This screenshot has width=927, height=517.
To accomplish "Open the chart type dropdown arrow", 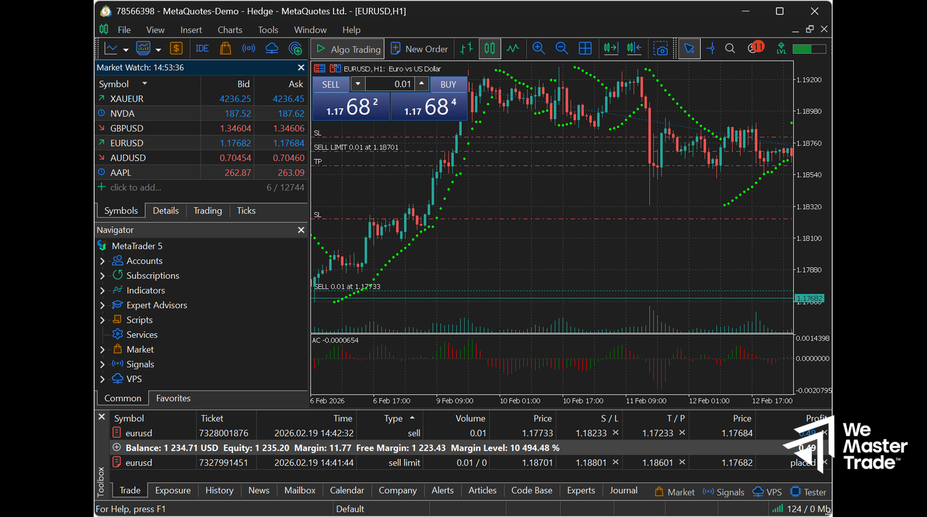I will pos(125,49).
